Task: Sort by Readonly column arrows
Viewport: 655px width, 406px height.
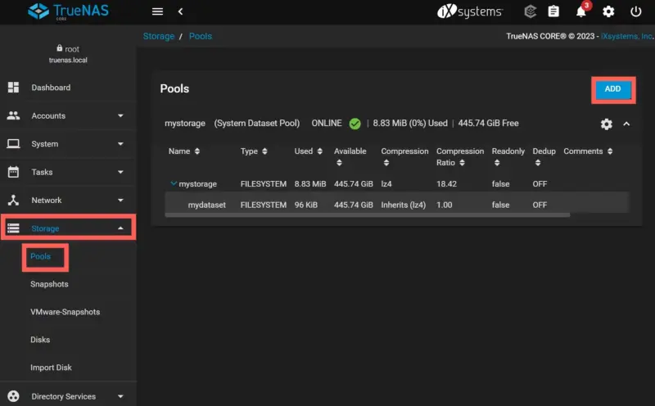Action: 497,163
